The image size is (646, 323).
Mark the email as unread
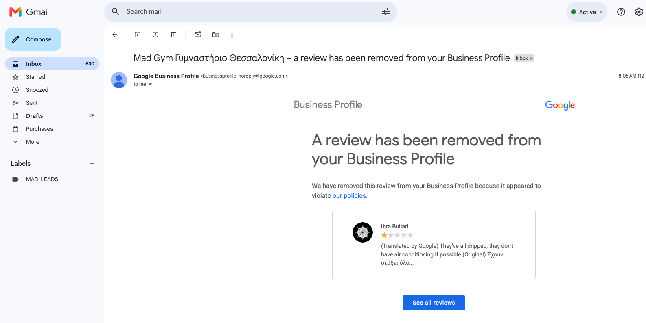pyautogui.click(x=198, y=35)
